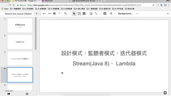Open the 2-科技資訊 bookmark folder

pyautogui.click(x=28, y=9)
